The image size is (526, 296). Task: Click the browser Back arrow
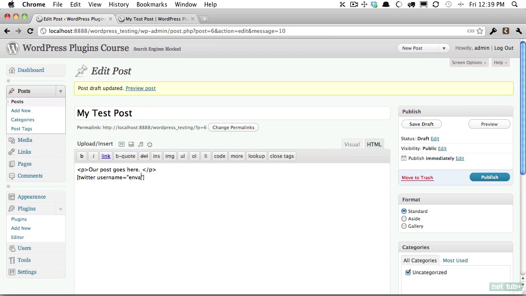click(x=7, y=31)
